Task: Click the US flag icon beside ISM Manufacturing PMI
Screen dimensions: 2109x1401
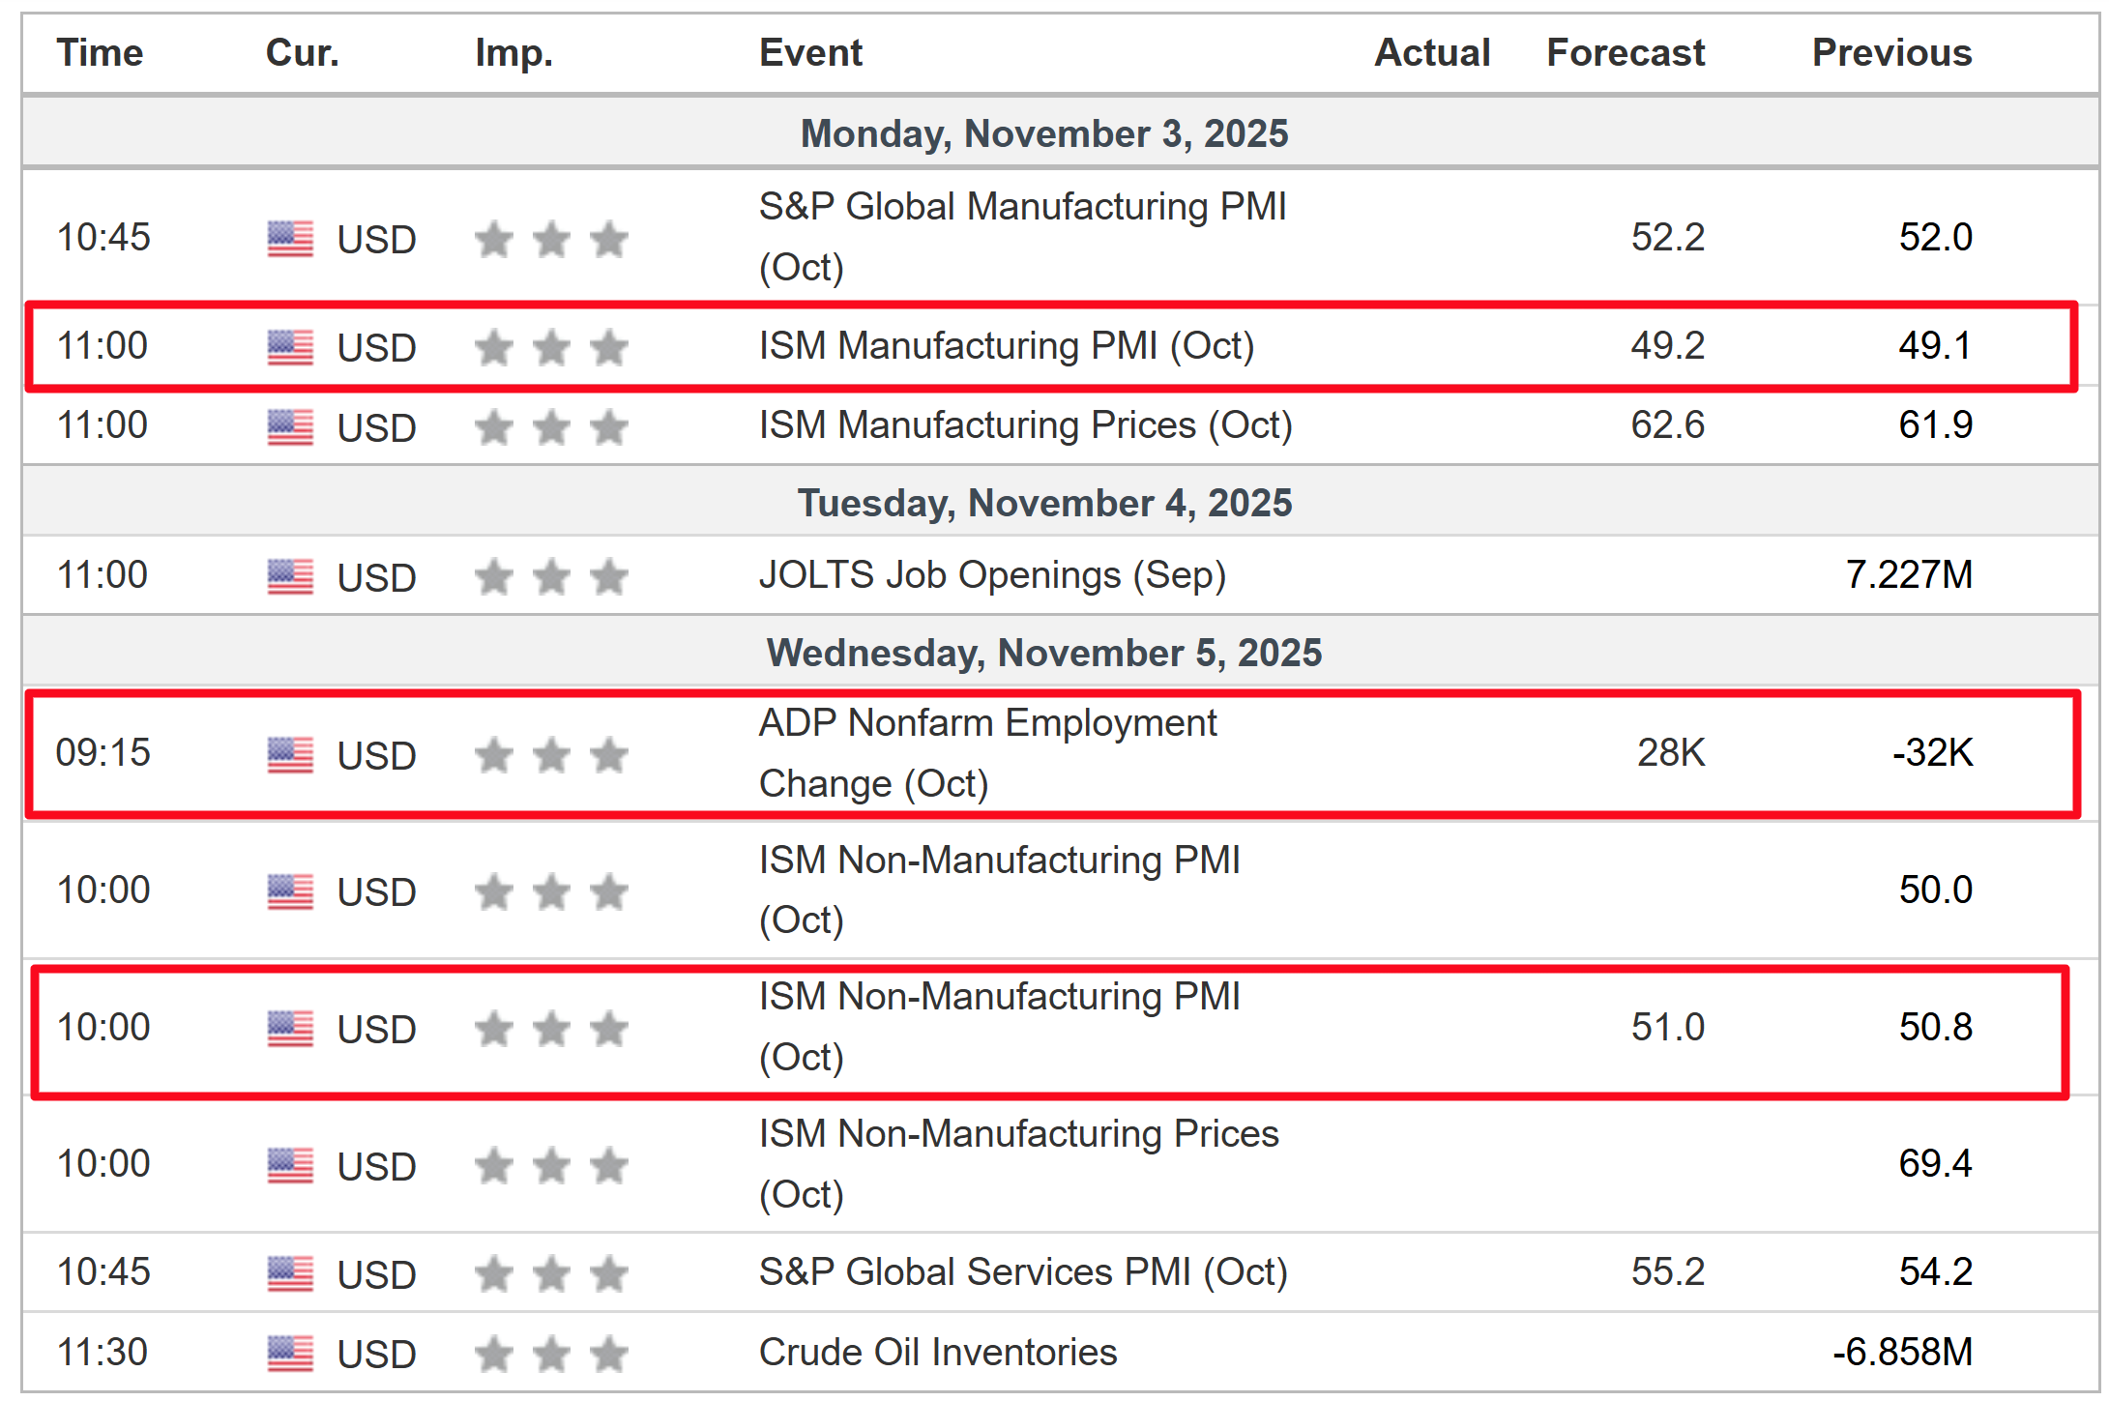Action: (x=289, y=348)
